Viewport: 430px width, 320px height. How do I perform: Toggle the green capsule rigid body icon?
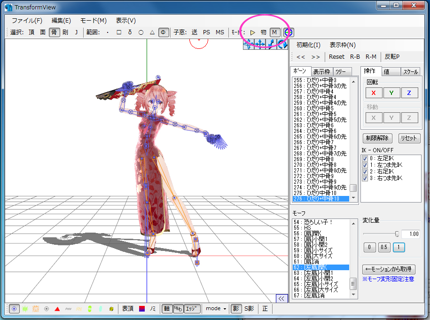(x=90, y=309)
